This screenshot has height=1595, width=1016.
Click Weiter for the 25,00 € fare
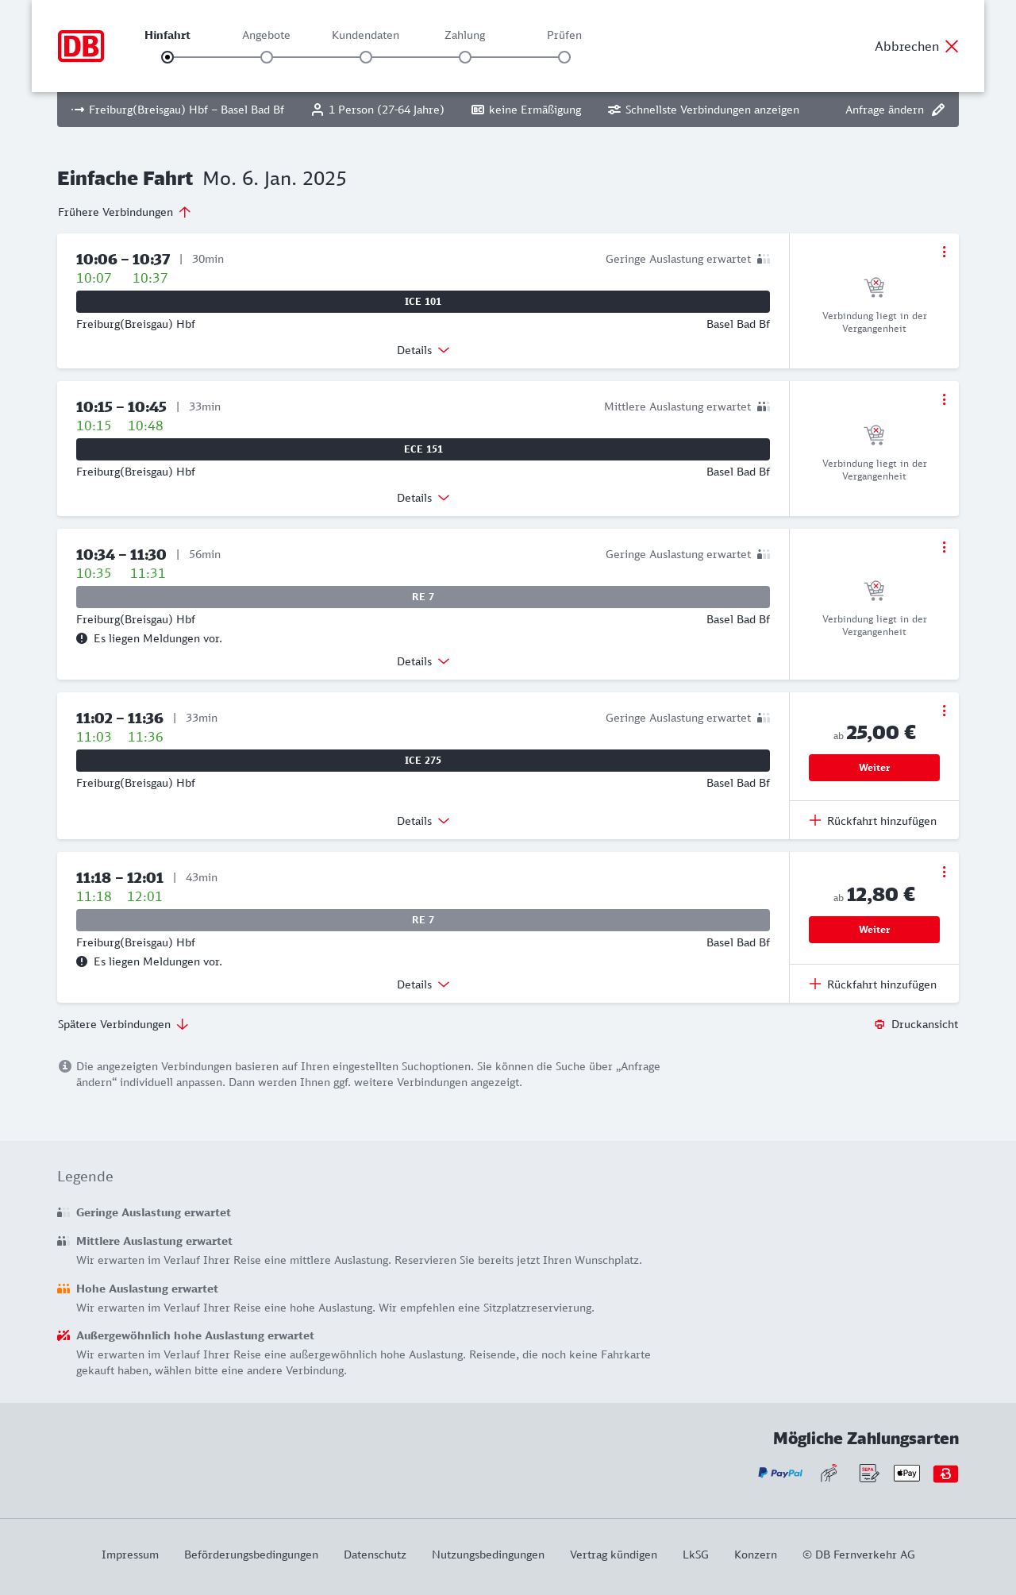pos(874,768)
